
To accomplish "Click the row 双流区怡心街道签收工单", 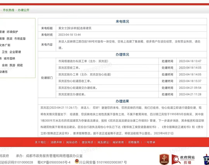I will point(107,81).
